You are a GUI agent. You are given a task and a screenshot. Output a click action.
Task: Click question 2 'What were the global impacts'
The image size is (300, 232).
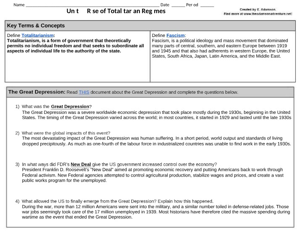[x=66, y=133]
